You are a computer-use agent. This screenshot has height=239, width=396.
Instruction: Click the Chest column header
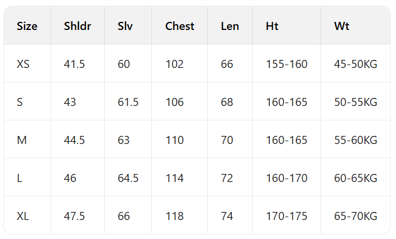click(180, 26)
